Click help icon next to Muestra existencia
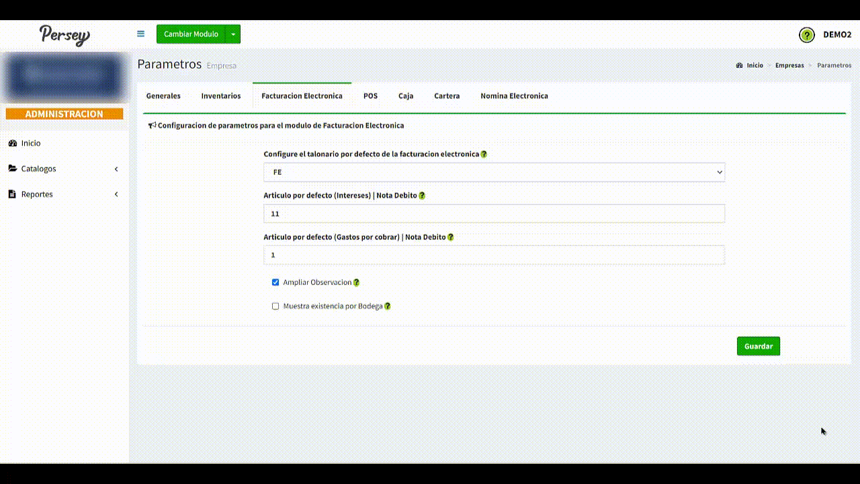The width and height of the screenshot is (860, 484). [x=387, y=307]
